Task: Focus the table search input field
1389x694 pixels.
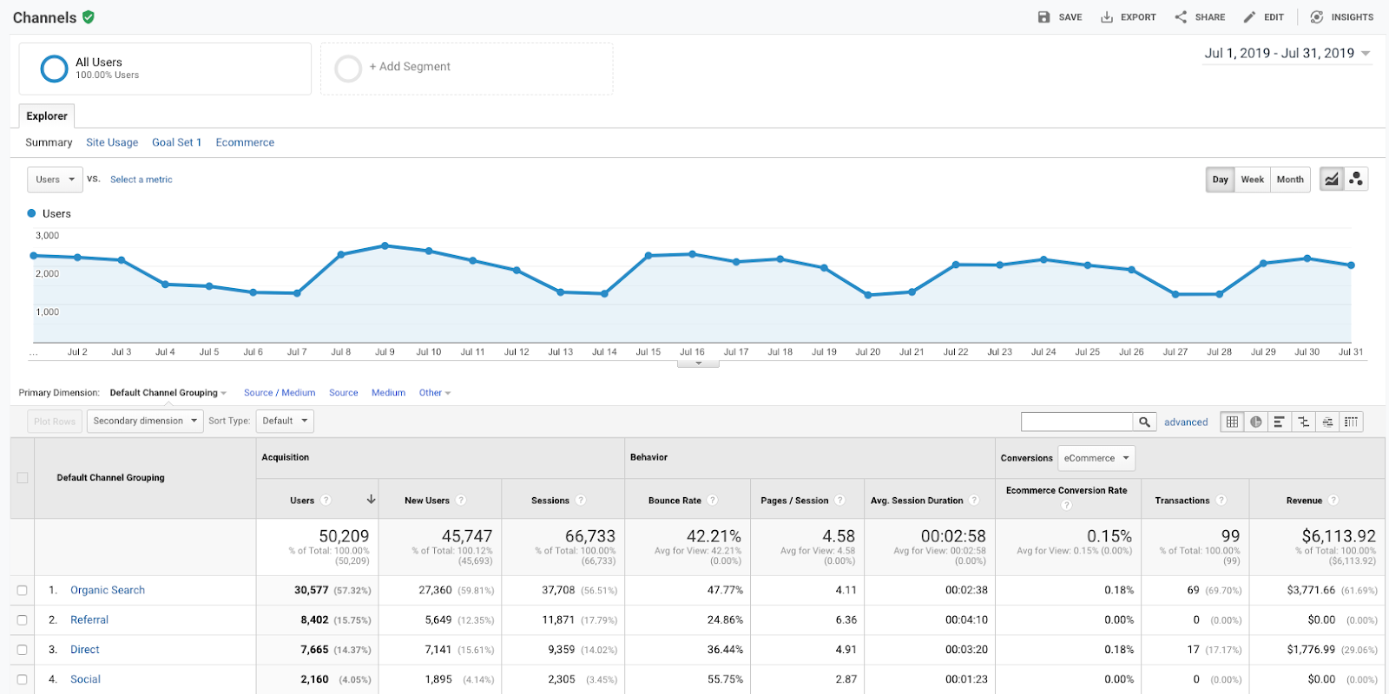Action: pos(1077,422)
